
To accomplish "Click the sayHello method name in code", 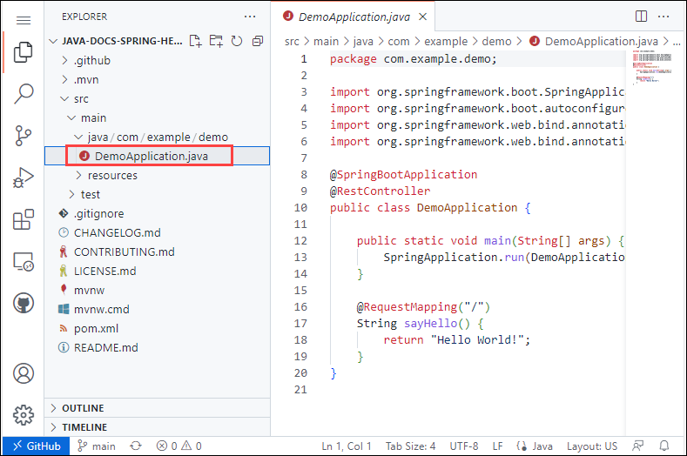I will click(x=430, y=323).
